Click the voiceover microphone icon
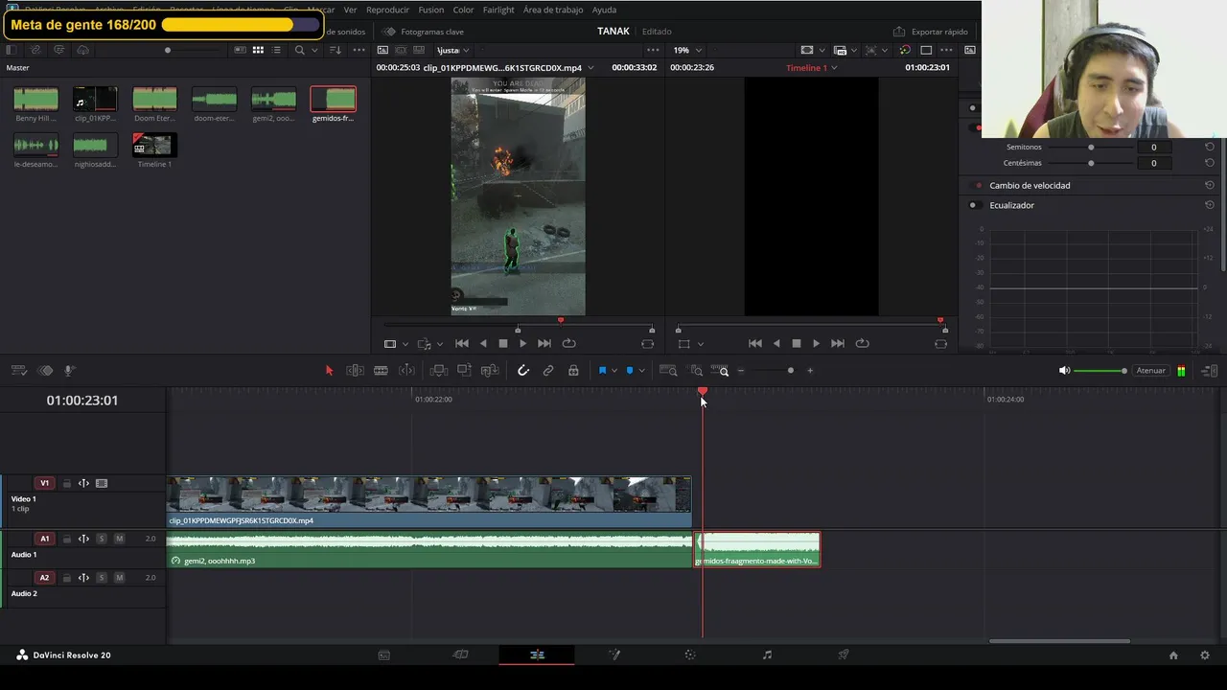The width and height of the screenshot is (1227, 690). (x=70, y=371)
